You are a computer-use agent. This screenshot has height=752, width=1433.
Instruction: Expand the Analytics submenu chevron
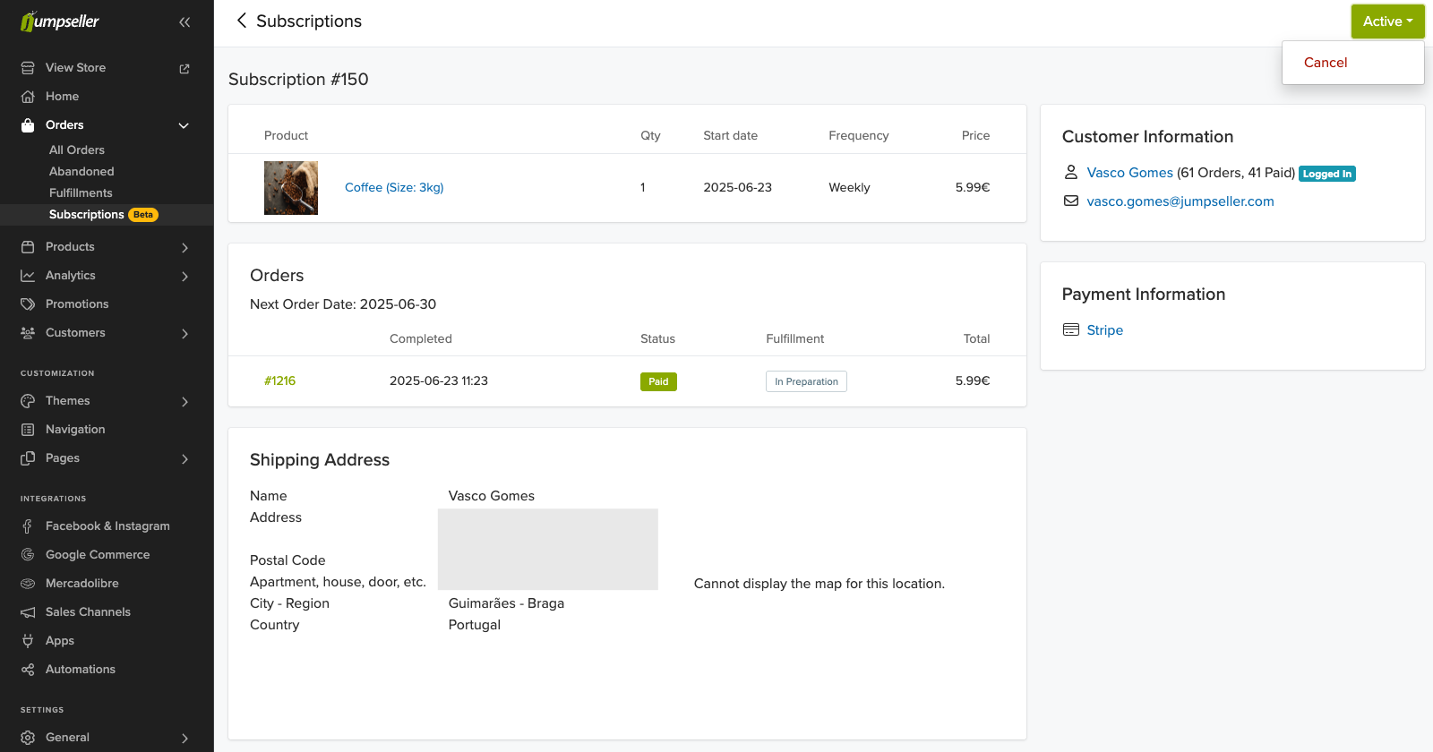coord(184,276)
